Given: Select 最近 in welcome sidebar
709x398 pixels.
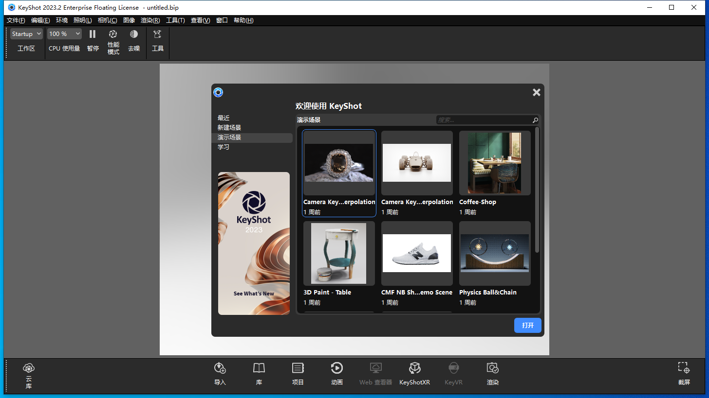Looking at the screenshot, I should [224, 118].
